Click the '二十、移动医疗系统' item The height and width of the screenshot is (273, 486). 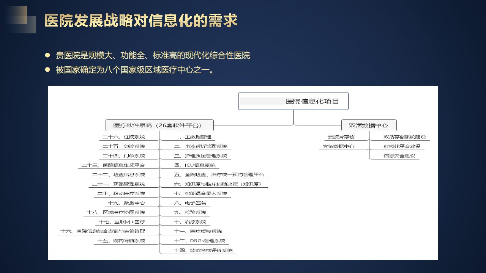pos(121,194)
